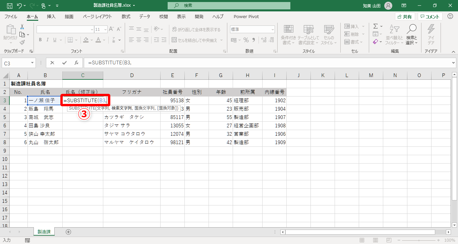458x244 pixels.
Task: Toggle touch/mouse mode icon
Action: [x=44, y=6]
